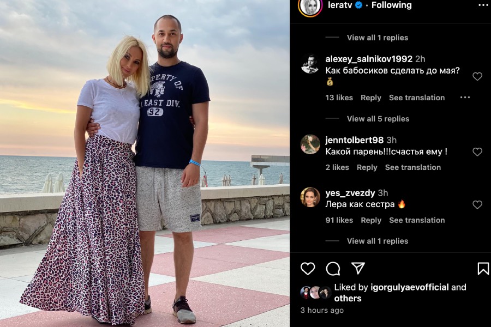Open more options on alexey_salnikov1992 comment
The width and height of the screenshot is (491, 327).
coord(465,98)
